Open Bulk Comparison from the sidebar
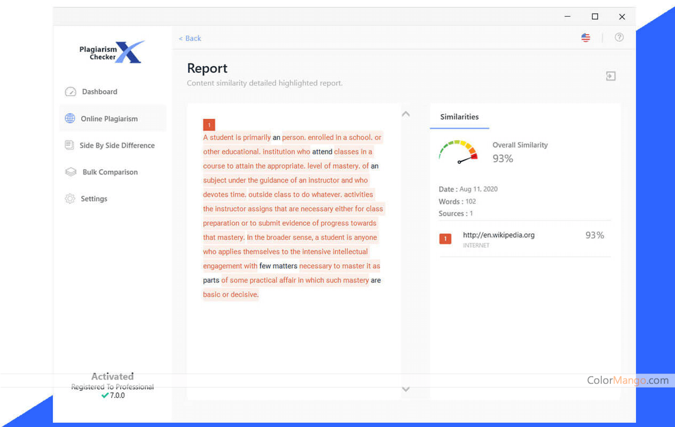Viewport: 675px width, 427px height. point(110,172)
